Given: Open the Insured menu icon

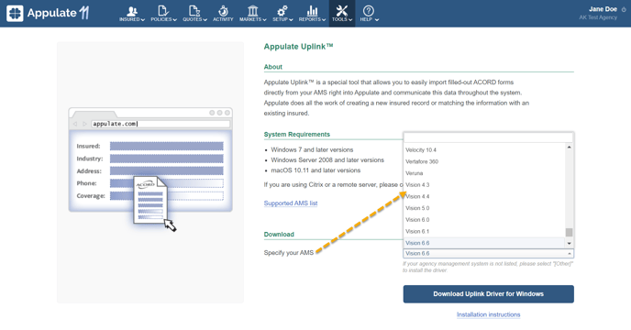Looking at the screenshot, I should (132, 11).
